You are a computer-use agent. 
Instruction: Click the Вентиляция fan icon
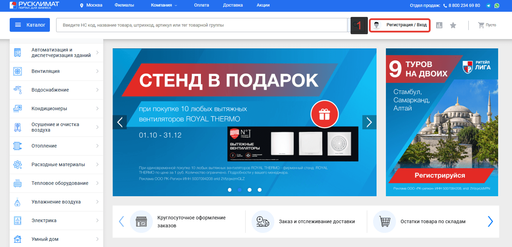17,71
